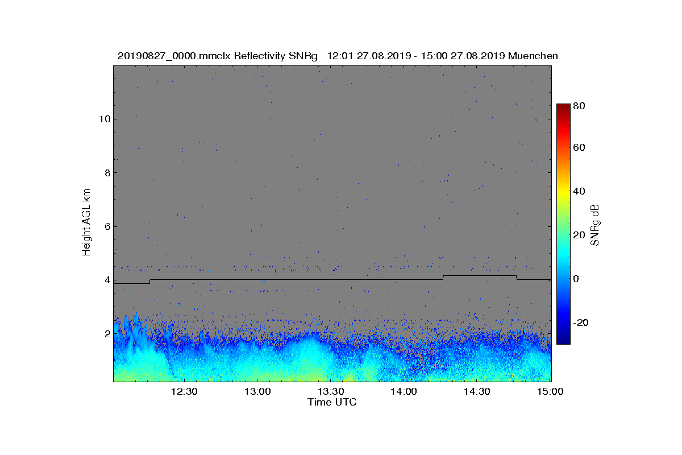This screenshot has height=455, width=682.
Task: Click the 4 km height tick label
Action: [106, 280]
